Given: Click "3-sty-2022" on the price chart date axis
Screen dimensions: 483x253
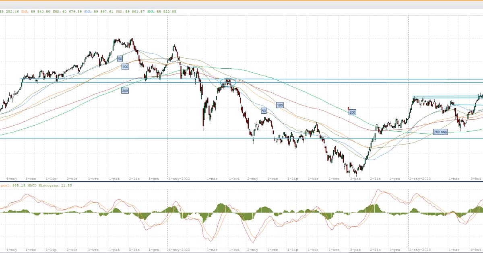Looking at the screenshot, I should [x=179, y=178].
